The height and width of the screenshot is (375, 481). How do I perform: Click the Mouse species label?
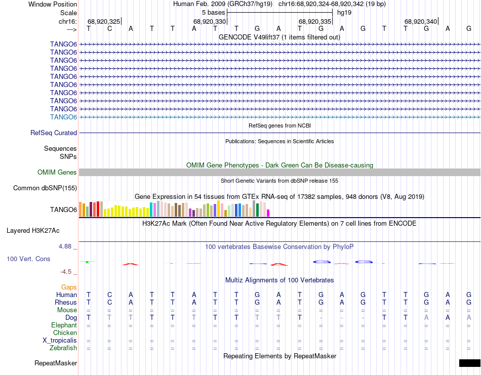67,310
